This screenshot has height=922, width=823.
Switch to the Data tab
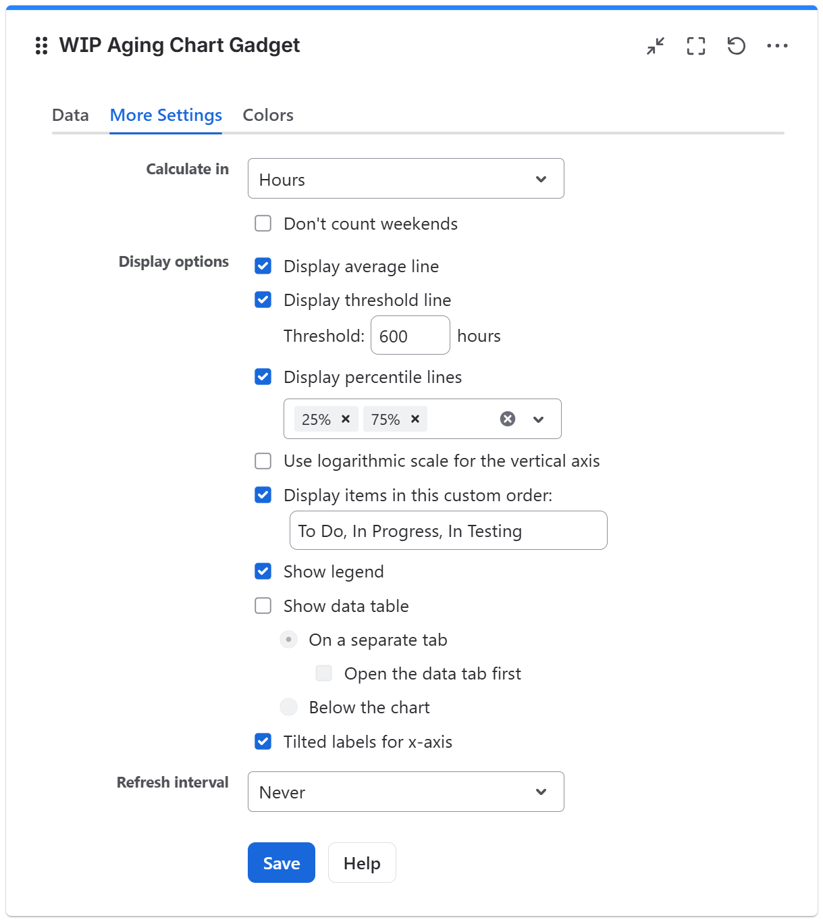tap(70, 115)
